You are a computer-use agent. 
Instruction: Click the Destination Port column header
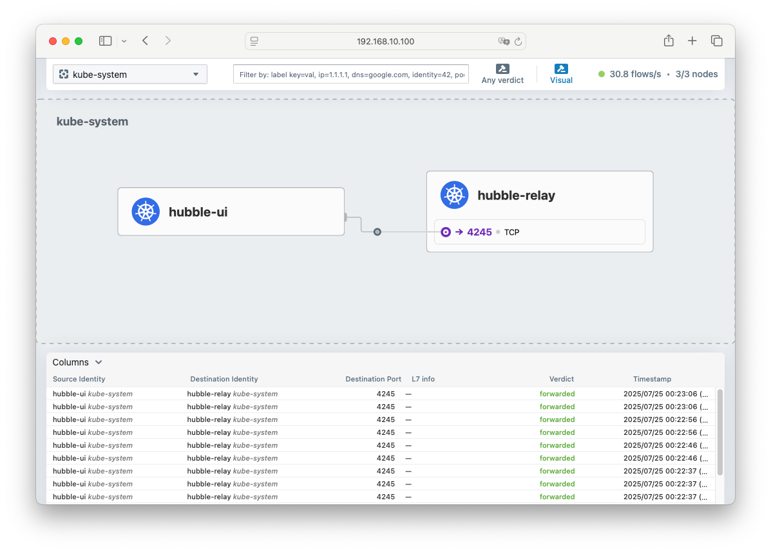click(373, 379)
